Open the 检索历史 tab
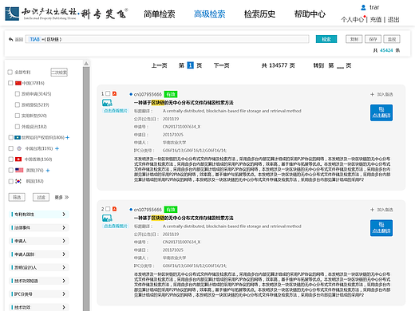415x311 pixels. (259, 14)
